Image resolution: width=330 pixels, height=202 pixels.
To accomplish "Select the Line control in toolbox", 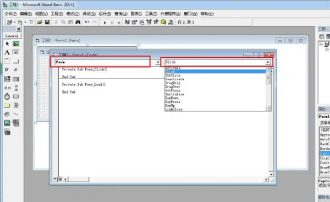I will (x=16, y=114).
